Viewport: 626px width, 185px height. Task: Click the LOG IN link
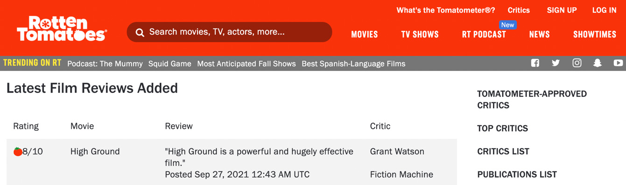point(604,10)
